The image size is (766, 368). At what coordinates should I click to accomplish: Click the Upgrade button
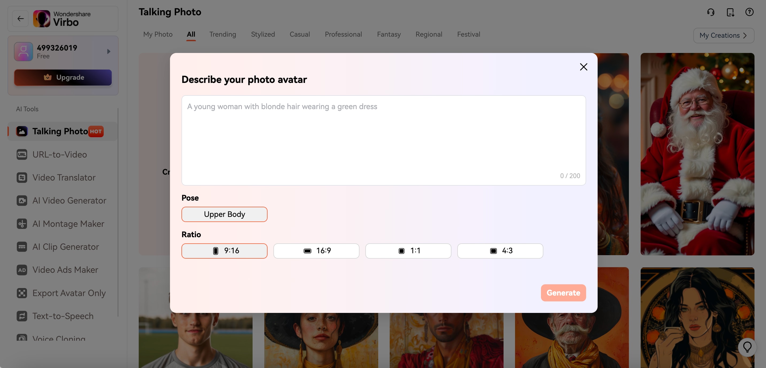(63, 77)
